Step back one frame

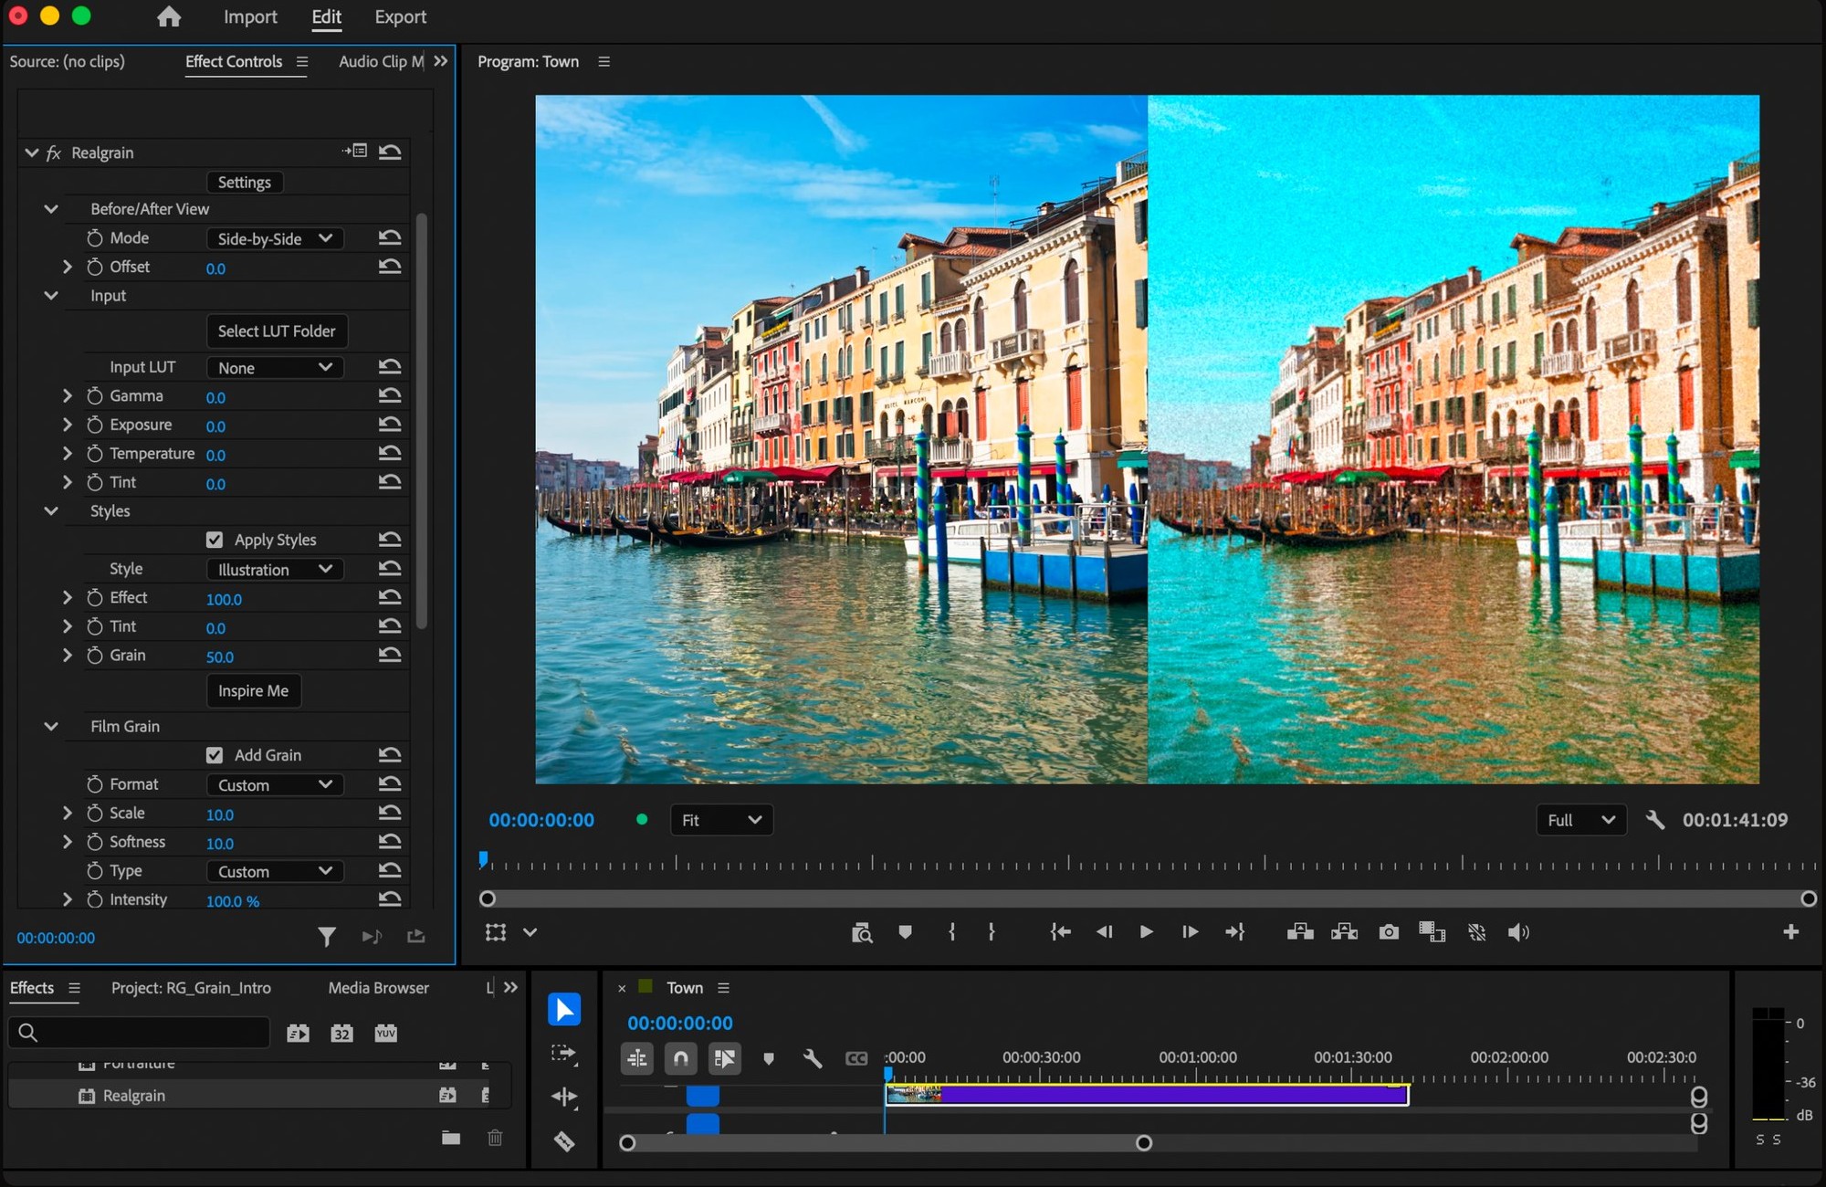1104,932
